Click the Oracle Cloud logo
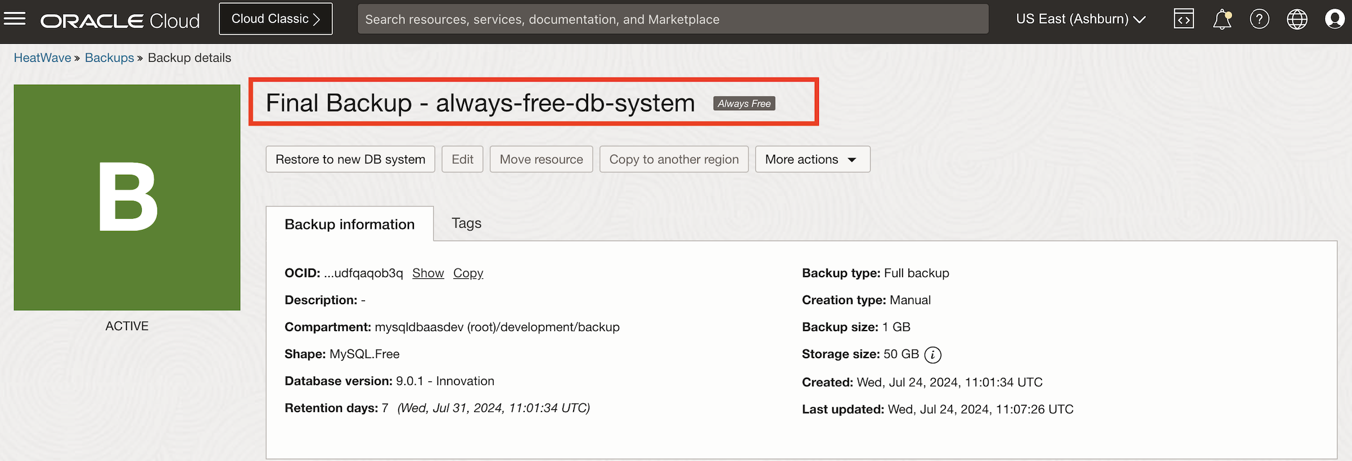1352x461 pixels. click(120, 21)
